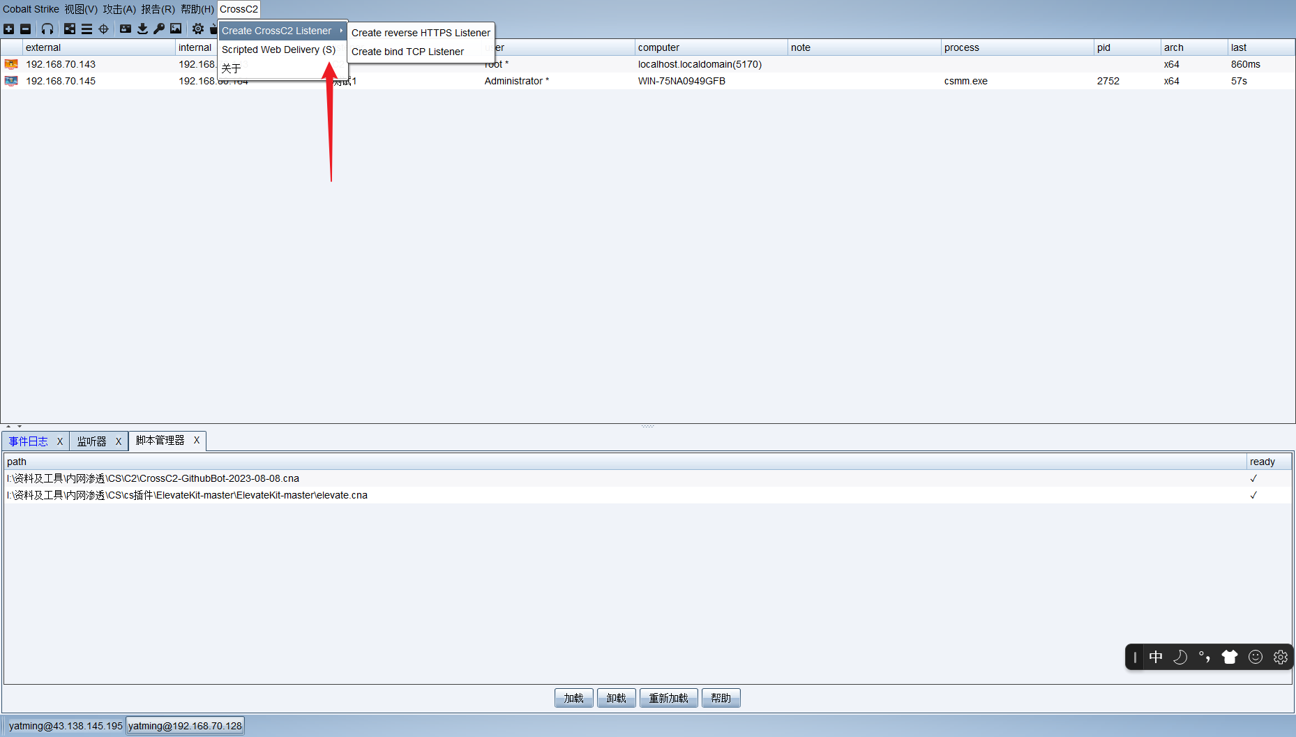Image resolution: width=1296 pixels, height=737 pixels.
Task: Open the IME emoji smiley icon
Action: click(1256, 657)
